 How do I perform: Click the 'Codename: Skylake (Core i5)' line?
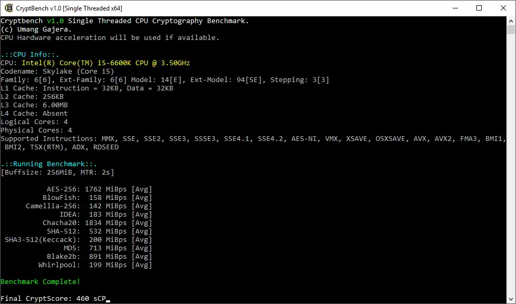pos(57,71)
